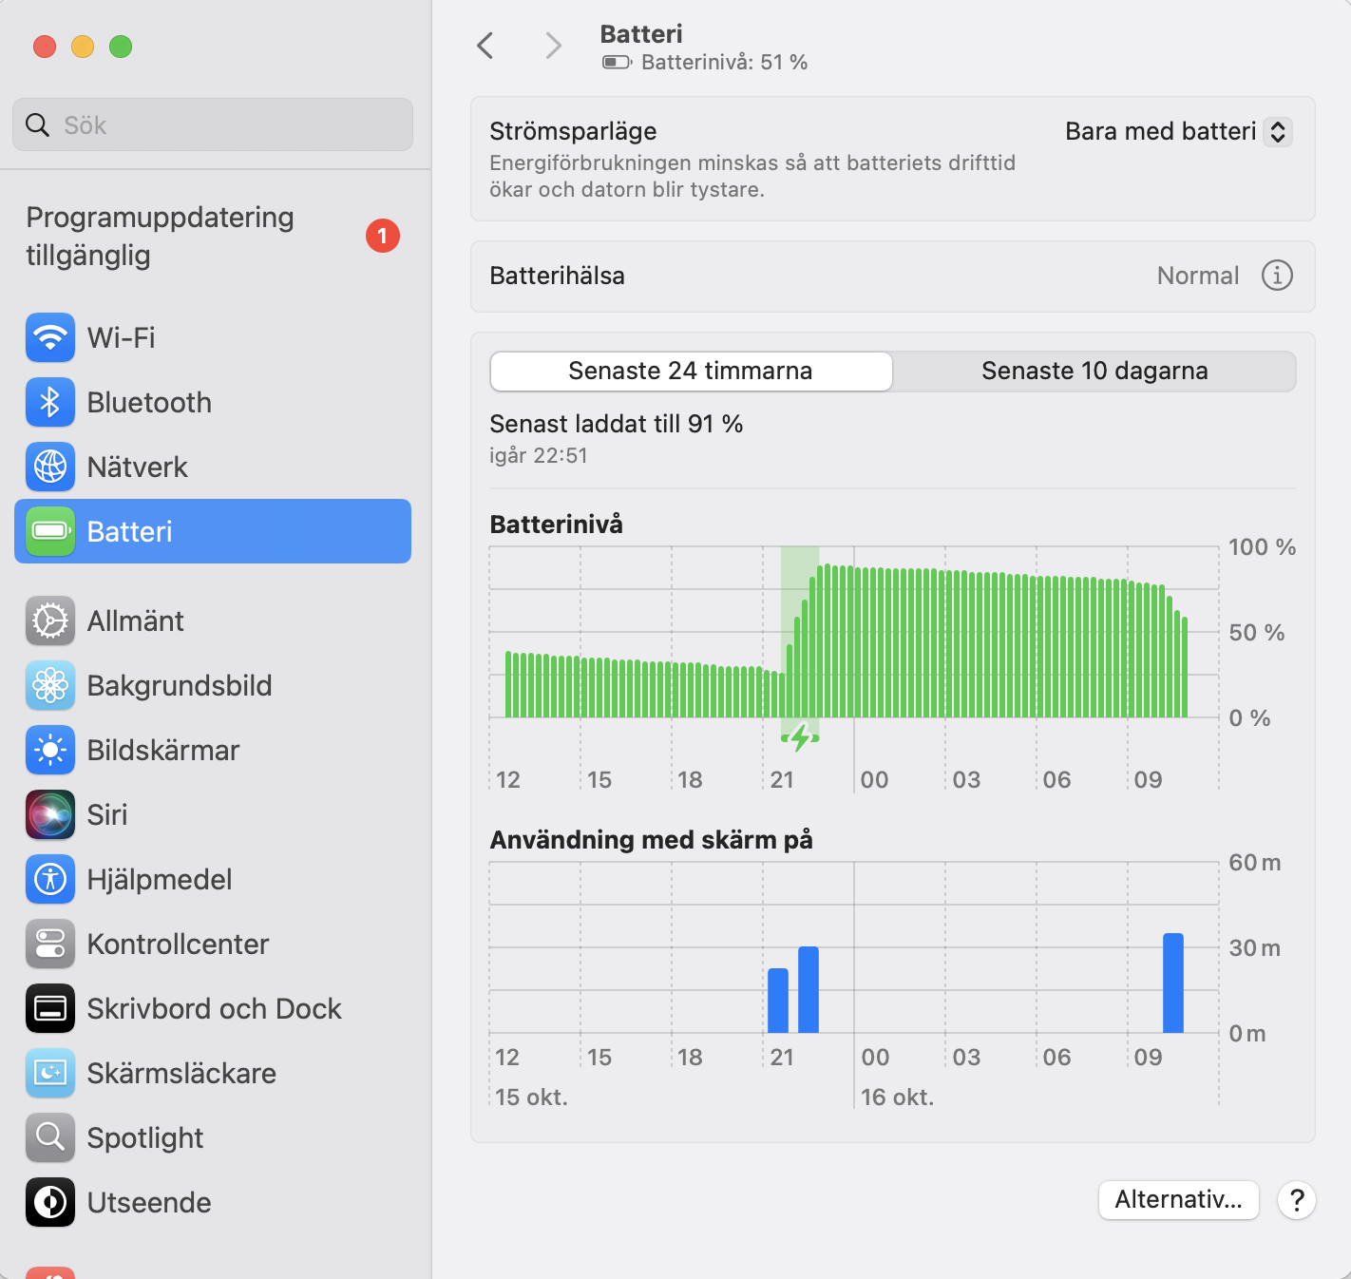The height and width of the screenshot is (1279, 1351).
Task: Open Bakgrundsbild settings pane
Action: [x=213, y=685]
